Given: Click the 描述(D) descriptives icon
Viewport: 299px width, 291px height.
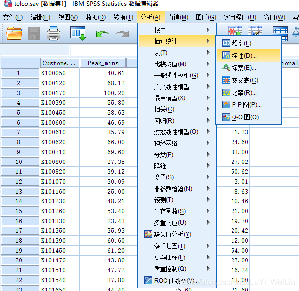Looking at the screenshot, I should pyautogui.click(x=226, y=56).
